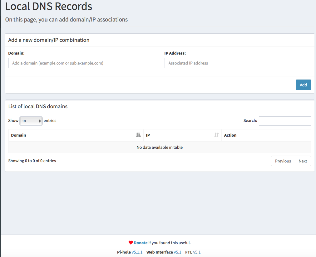Open the Donate link
This screenshot has height=257, width=316.
[x=141, y=243]
